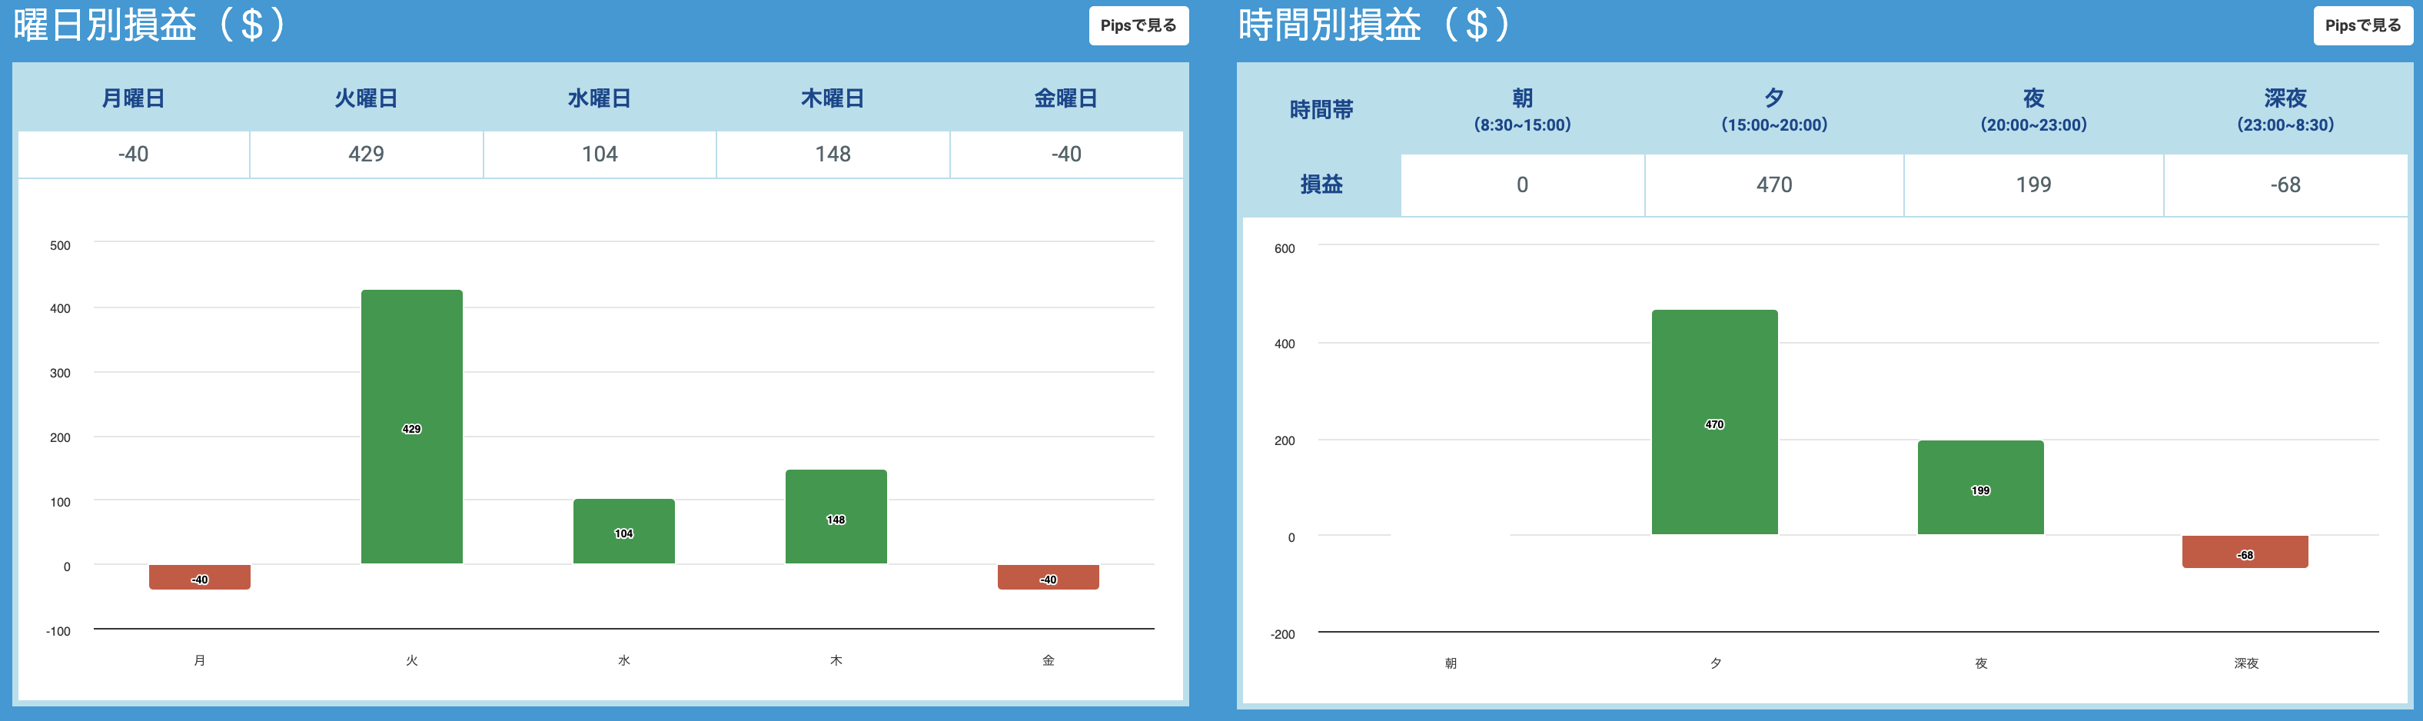Click the 夕 x-axis label in time chart
Image resolution: width=2423 pixels, height=721 pixels.
coord(1716,663)
